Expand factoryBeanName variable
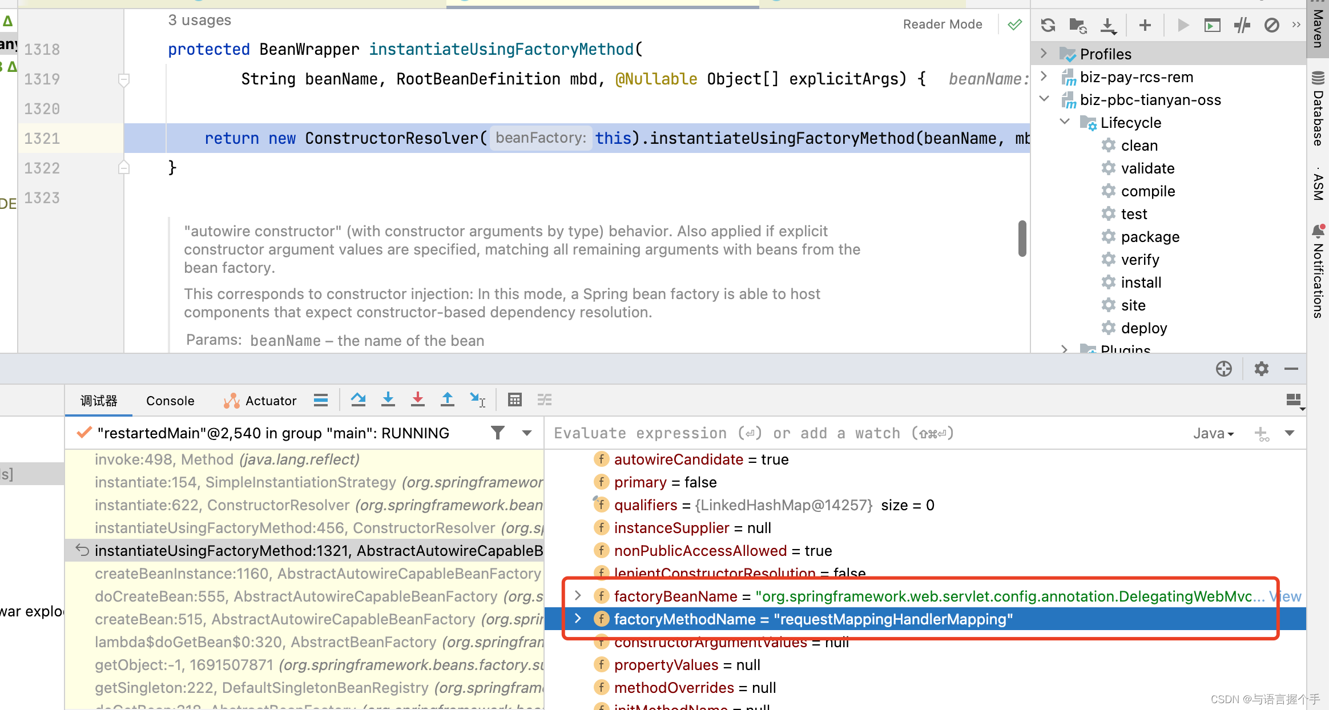Screen dimensions: 1329x710 tap(578, 596)
